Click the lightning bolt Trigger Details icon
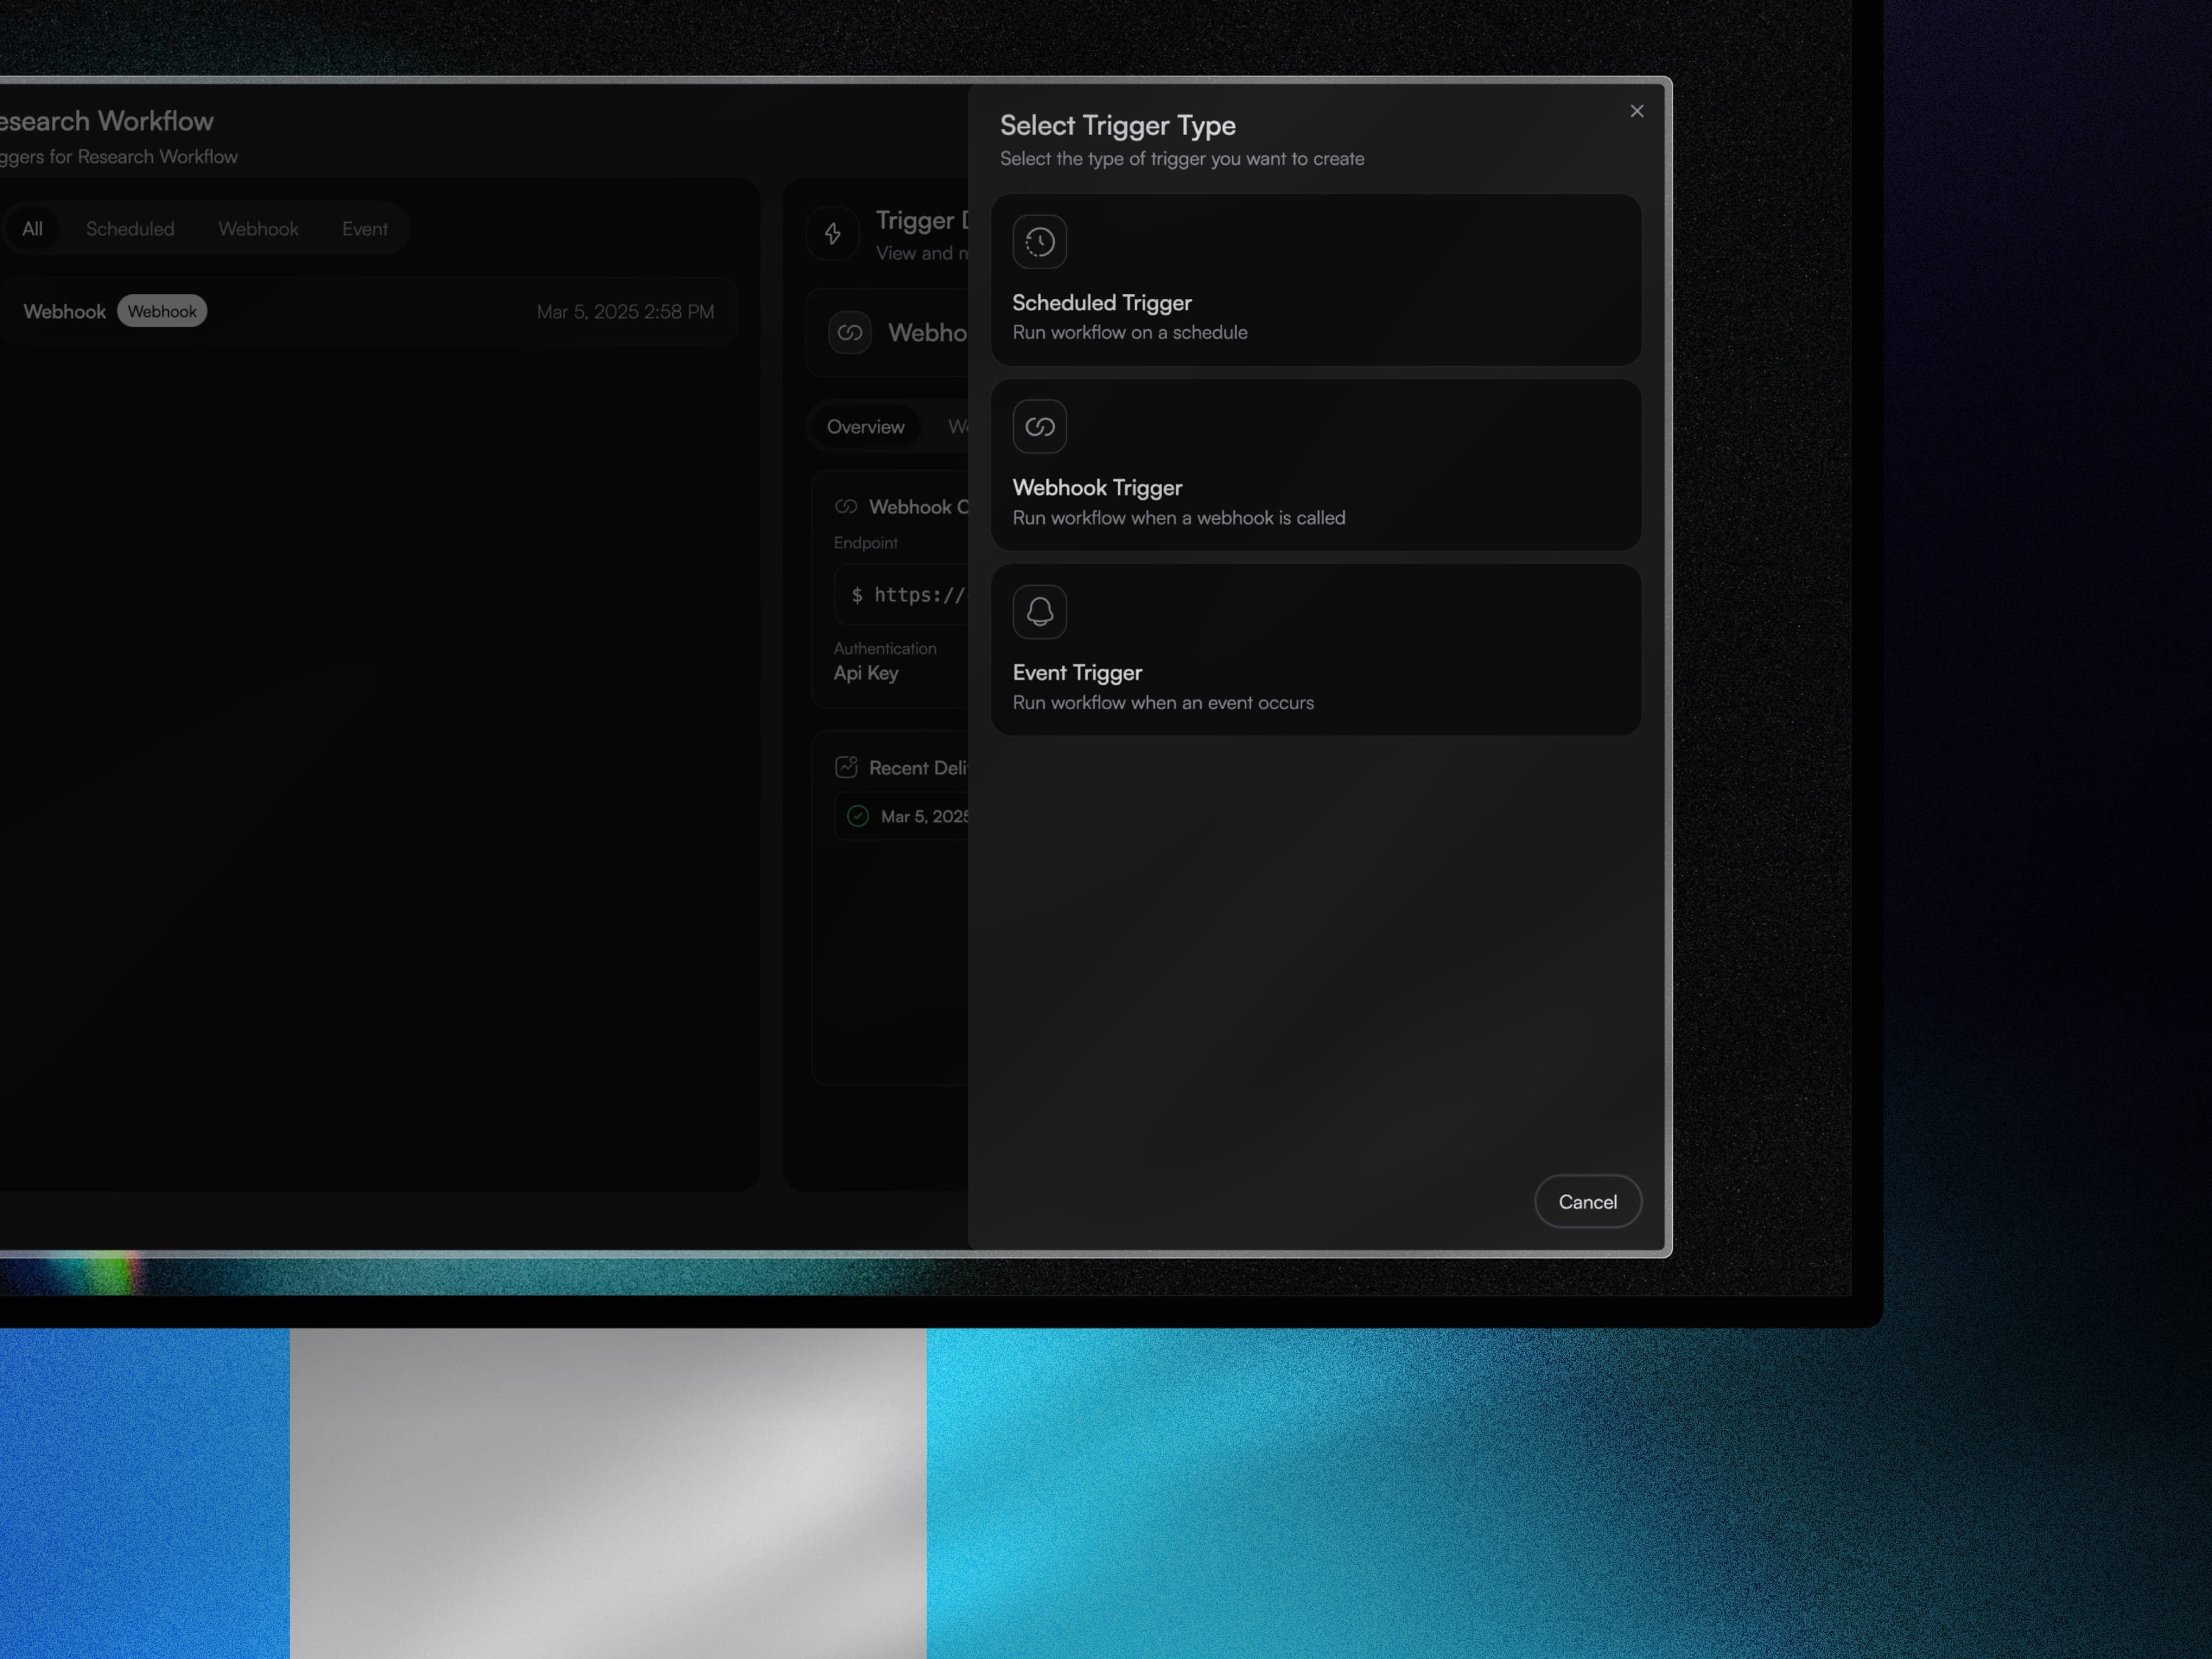 (833, 234)
